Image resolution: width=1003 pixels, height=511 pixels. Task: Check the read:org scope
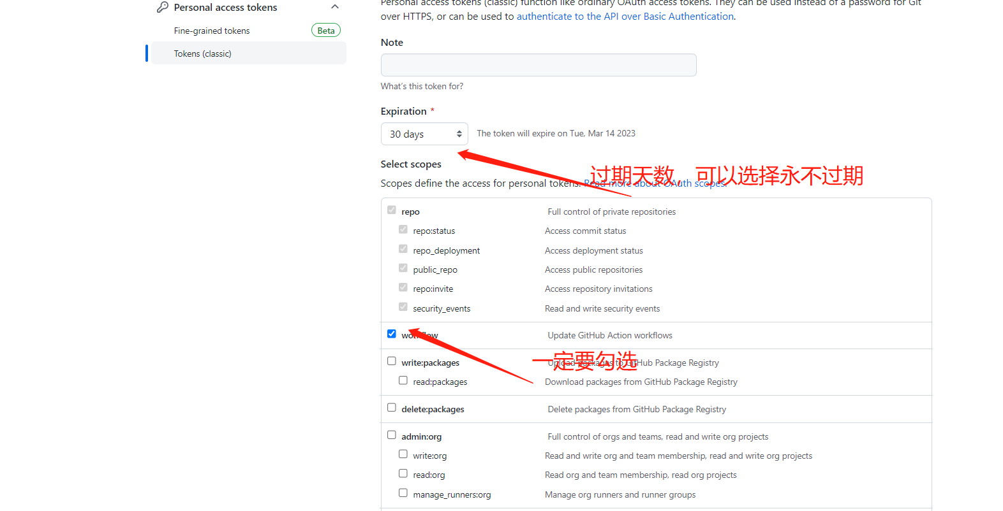pos(403,473)
